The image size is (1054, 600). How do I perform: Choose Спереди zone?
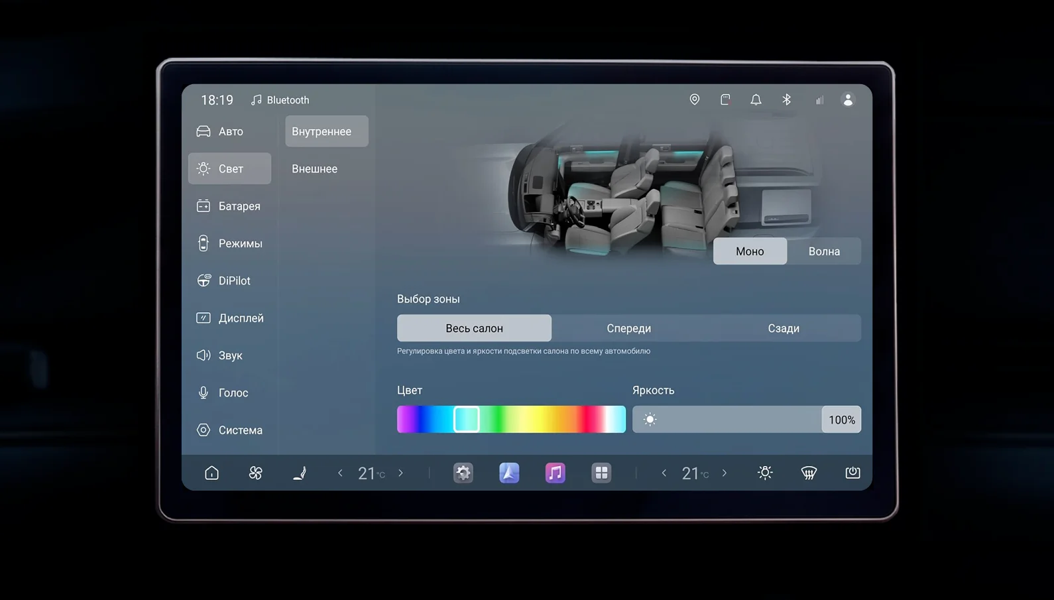click(x=628, y=328)
